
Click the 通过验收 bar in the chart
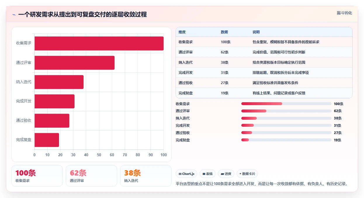52,121
